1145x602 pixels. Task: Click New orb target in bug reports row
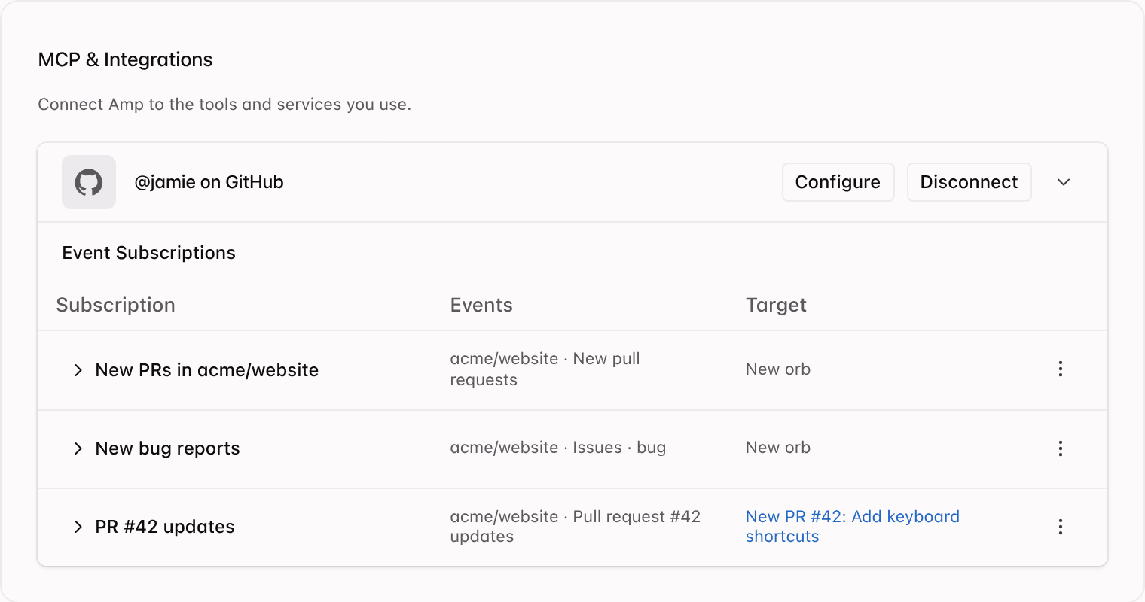tap(778, 448)
